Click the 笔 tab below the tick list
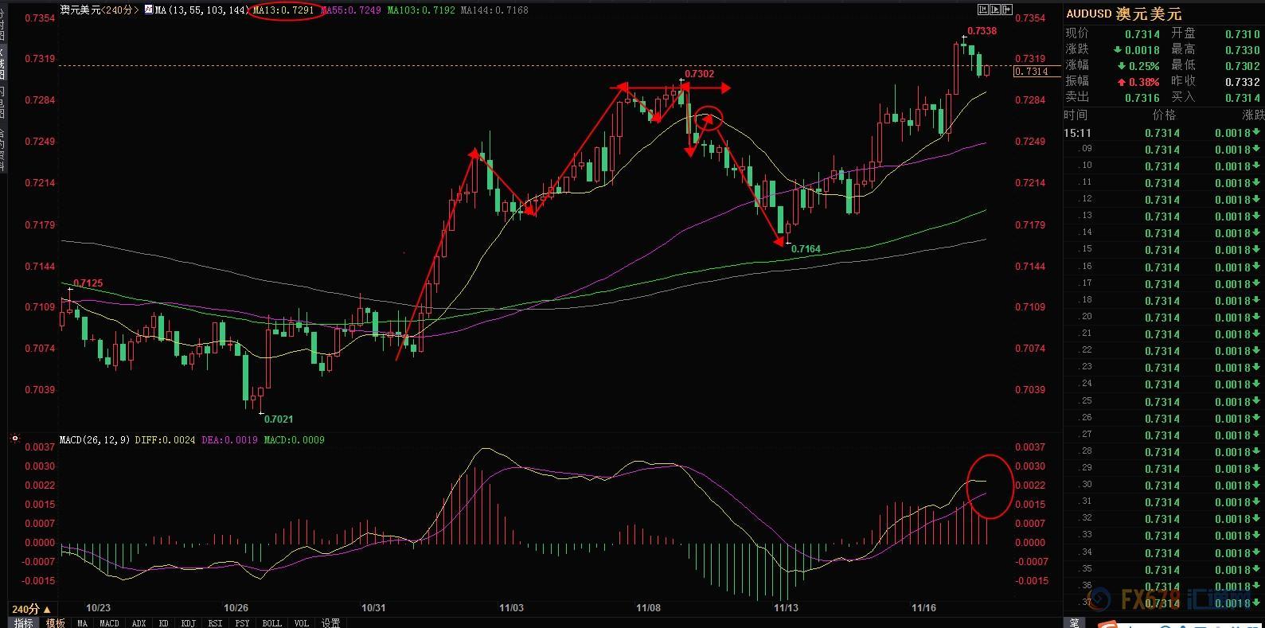 click(x=1073, y=622)
